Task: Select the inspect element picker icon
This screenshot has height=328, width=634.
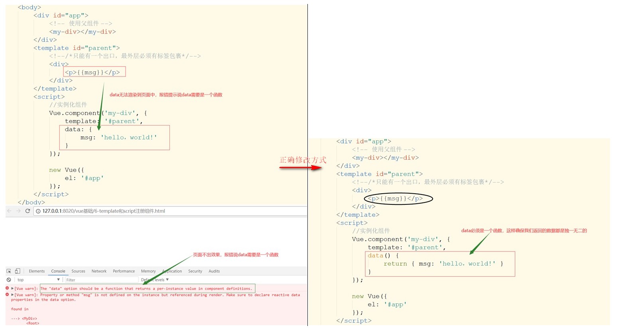Action: [x=9, y=271]
